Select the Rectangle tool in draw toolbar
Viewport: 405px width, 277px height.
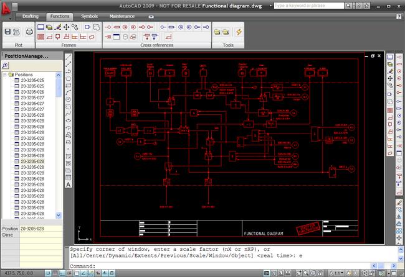[x=68, y=86]
